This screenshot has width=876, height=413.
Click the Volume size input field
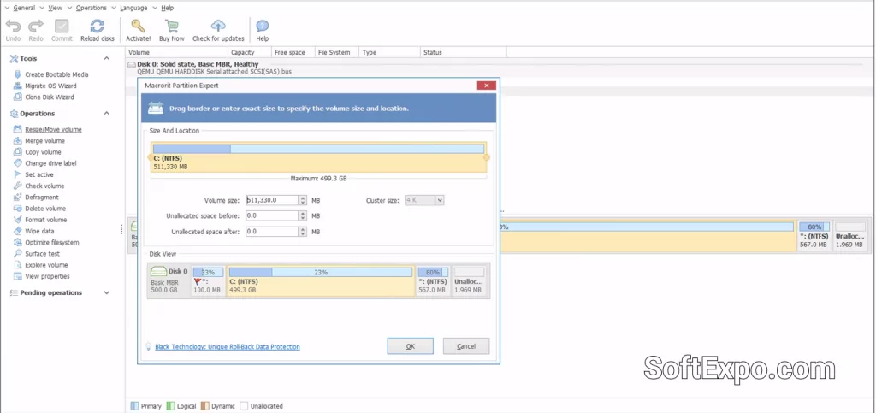272,200
